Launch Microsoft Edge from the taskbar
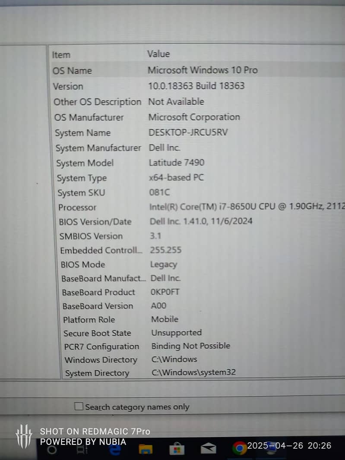345x460 pixels. tap(115, 449)
